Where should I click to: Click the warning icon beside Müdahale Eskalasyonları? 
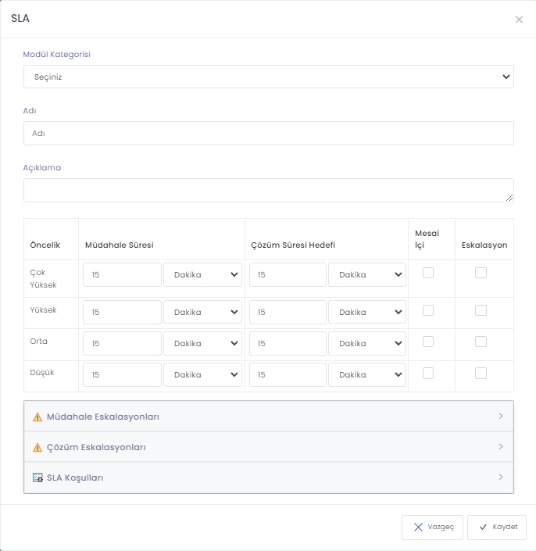37,417
